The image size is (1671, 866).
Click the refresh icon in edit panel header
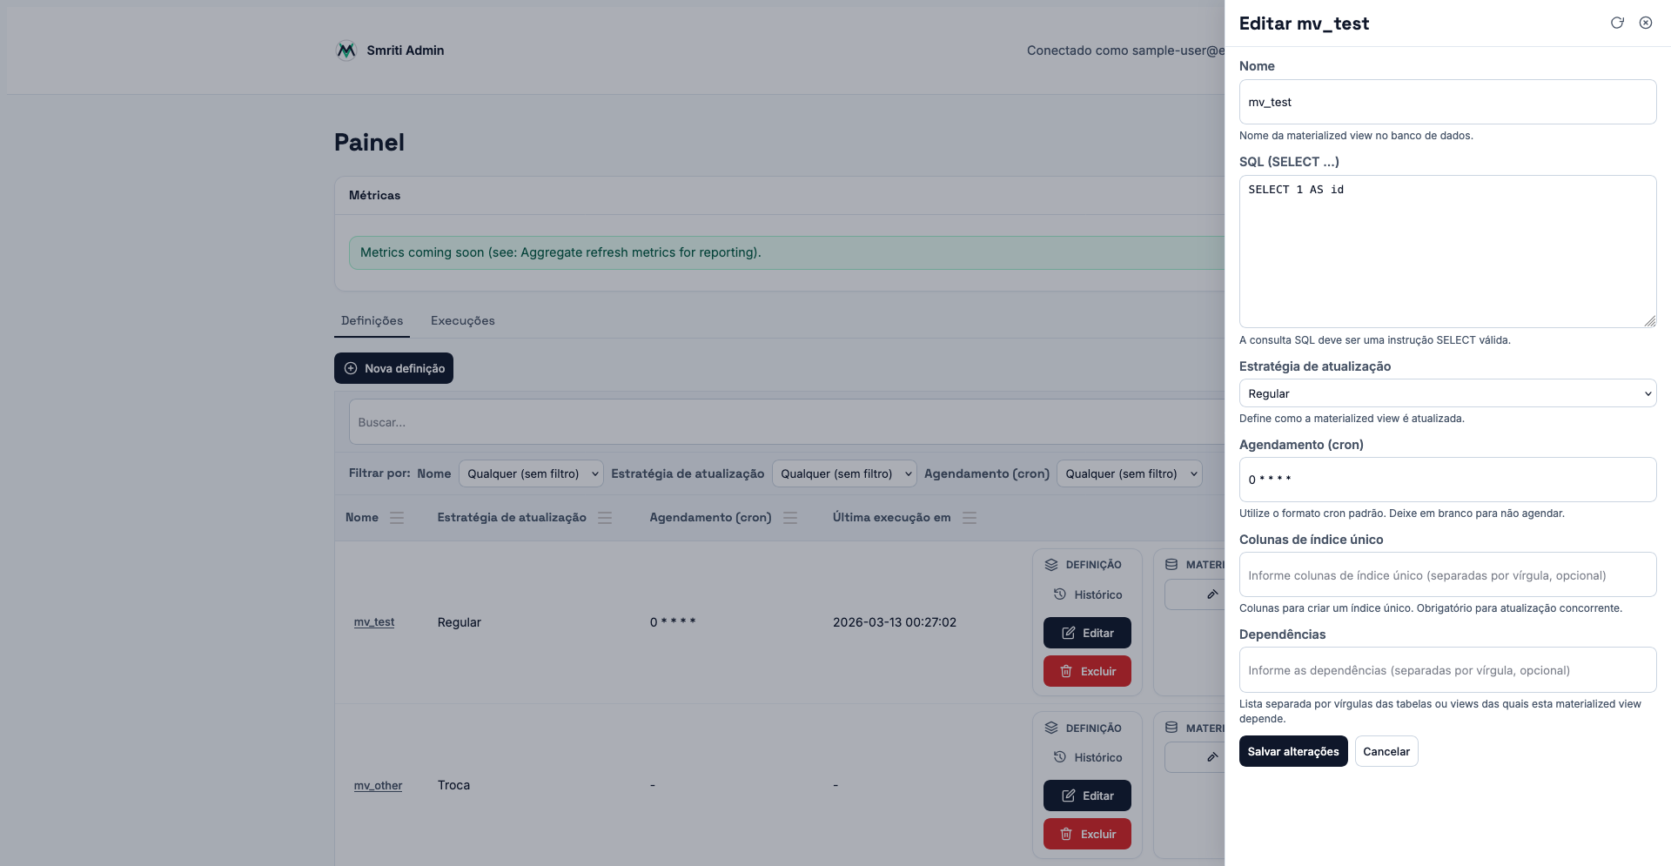(1617, 23)
